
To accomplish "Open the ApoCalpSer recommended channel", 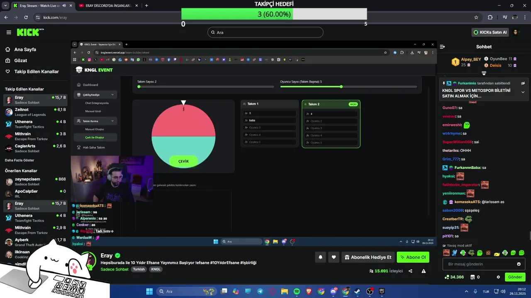I will tap(34, 194).
